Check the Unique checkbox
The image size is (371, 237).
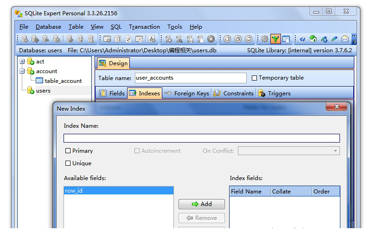[x=68, y=163]
